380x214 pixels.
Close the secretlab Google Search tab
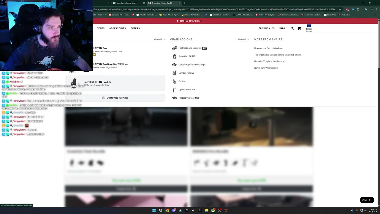(144, 3)
